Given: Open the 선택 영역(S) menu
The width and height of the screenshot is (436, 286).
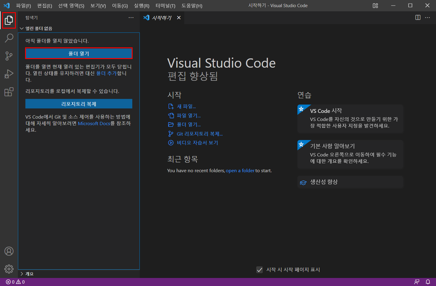Looking at the screenshot, I should coord(71,6).
